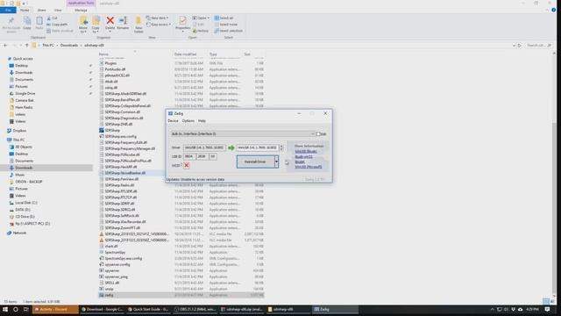The image size is (561, 316).
Task: Toggle the Edit checkbox in Zadig
Action: [318, 134]
